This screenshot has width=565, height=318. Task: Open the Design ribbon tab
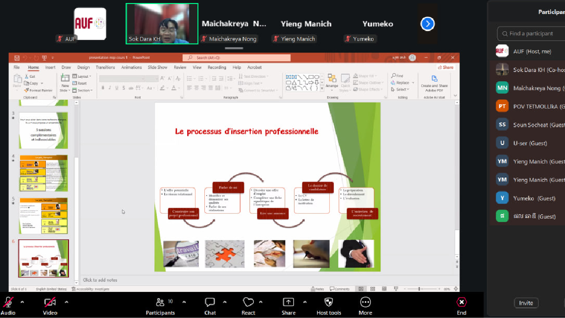tap(83, 68)
